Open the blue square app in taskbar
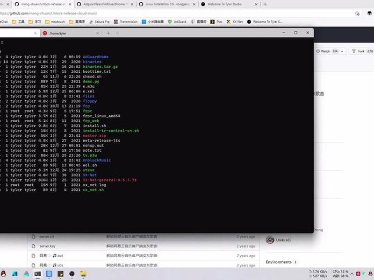374x280 pixels. tap(49, 274)
